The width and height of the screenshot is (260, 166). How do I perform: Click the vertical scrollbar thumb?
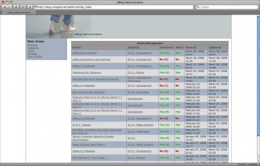(x=258, y=76)
